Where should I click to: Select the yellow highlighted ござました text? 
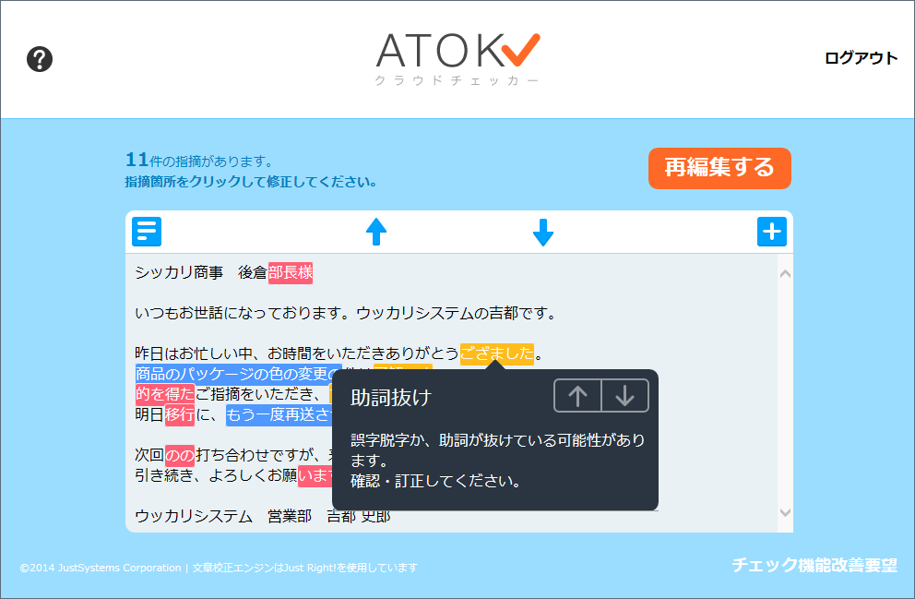tap(496, 353)
